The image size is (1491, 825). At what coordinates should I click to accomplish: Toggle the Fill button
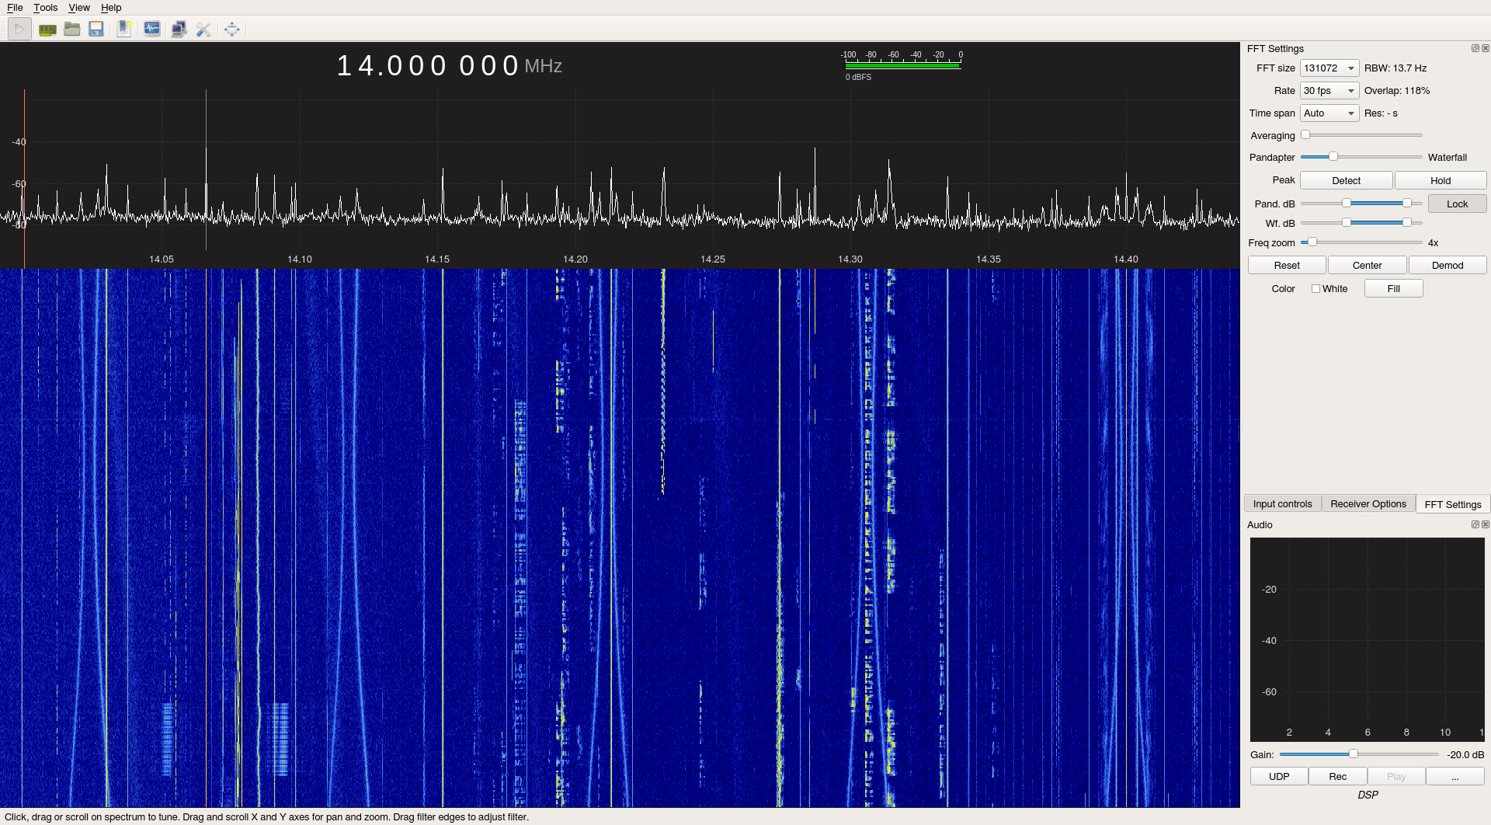coord(1393,289)
